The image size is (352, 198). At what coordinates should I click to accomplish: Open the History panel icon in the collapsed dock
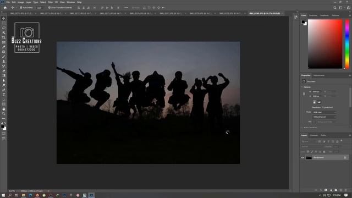coord(296,17)
